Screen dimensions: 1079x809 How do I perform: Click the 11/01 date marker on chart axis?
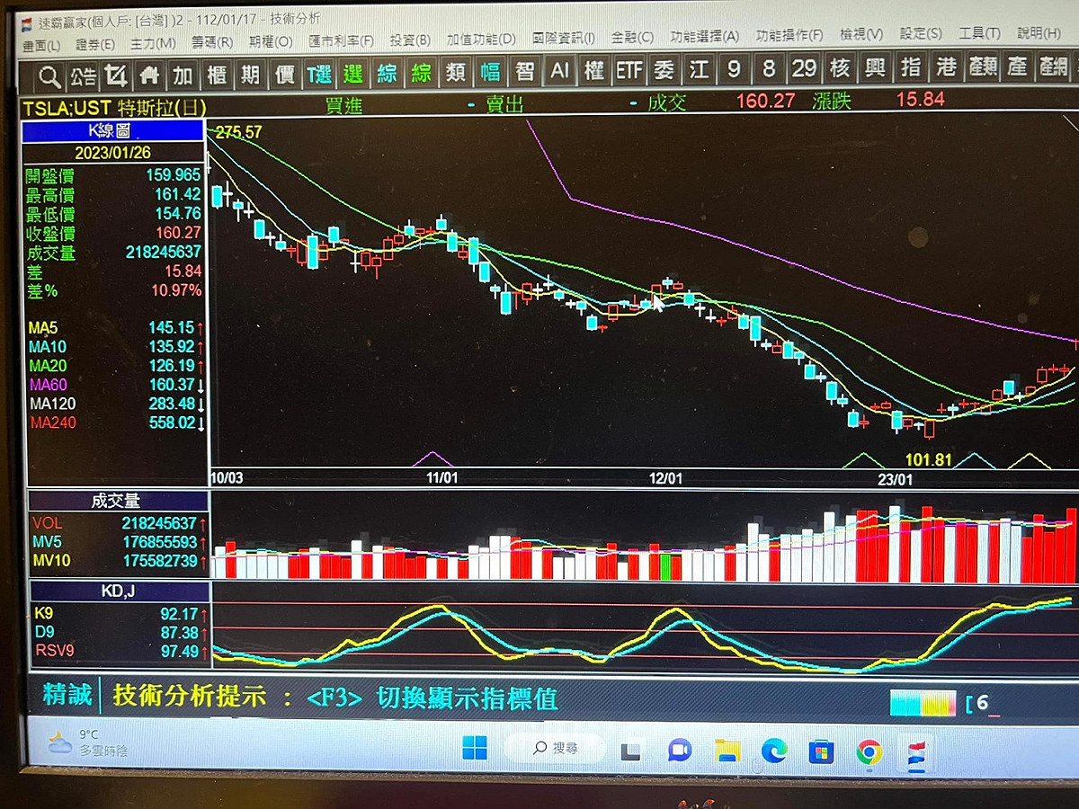pos(441,478)
